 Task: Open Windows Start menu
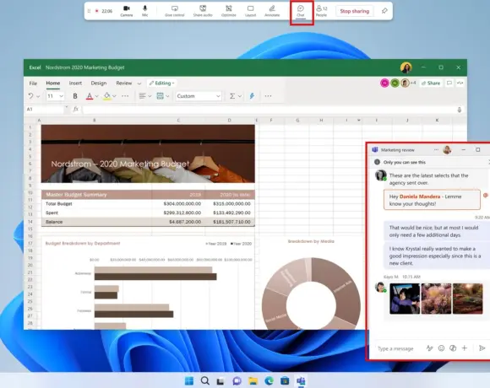[x=189, y=380]
